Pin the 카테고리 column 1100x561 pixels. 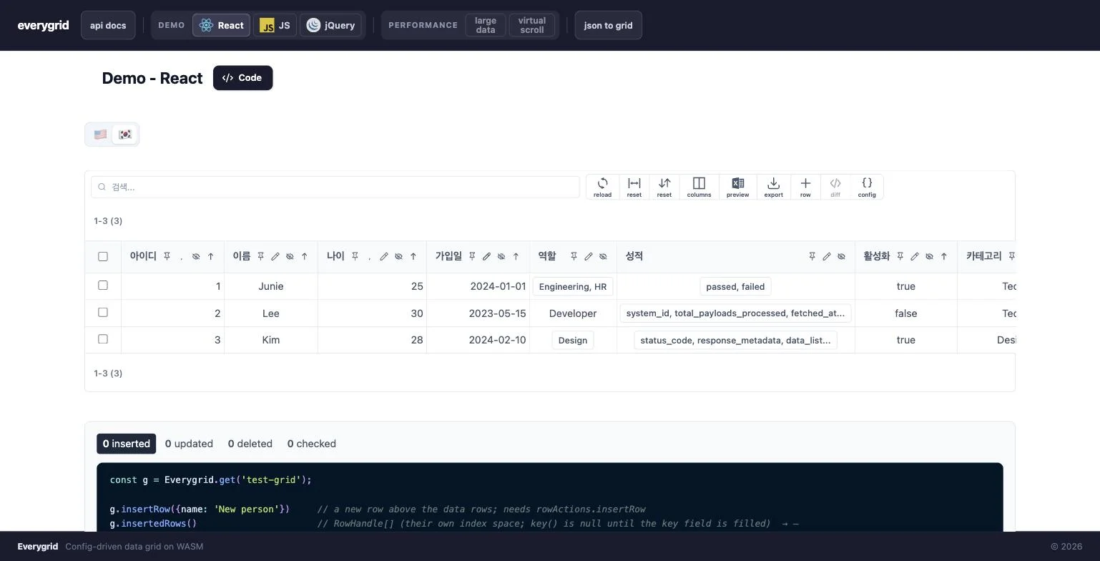point(1012,256)
